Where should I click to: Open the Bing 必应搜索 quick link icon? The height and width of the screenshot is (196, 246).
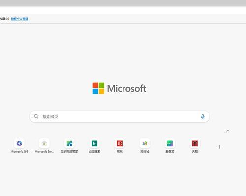click(x=94, y=143)
